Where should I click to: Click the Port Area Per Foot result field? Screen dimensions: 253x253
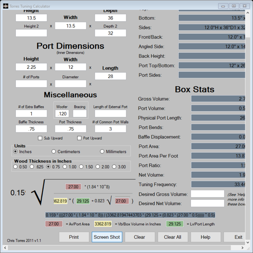click(218, 156)
